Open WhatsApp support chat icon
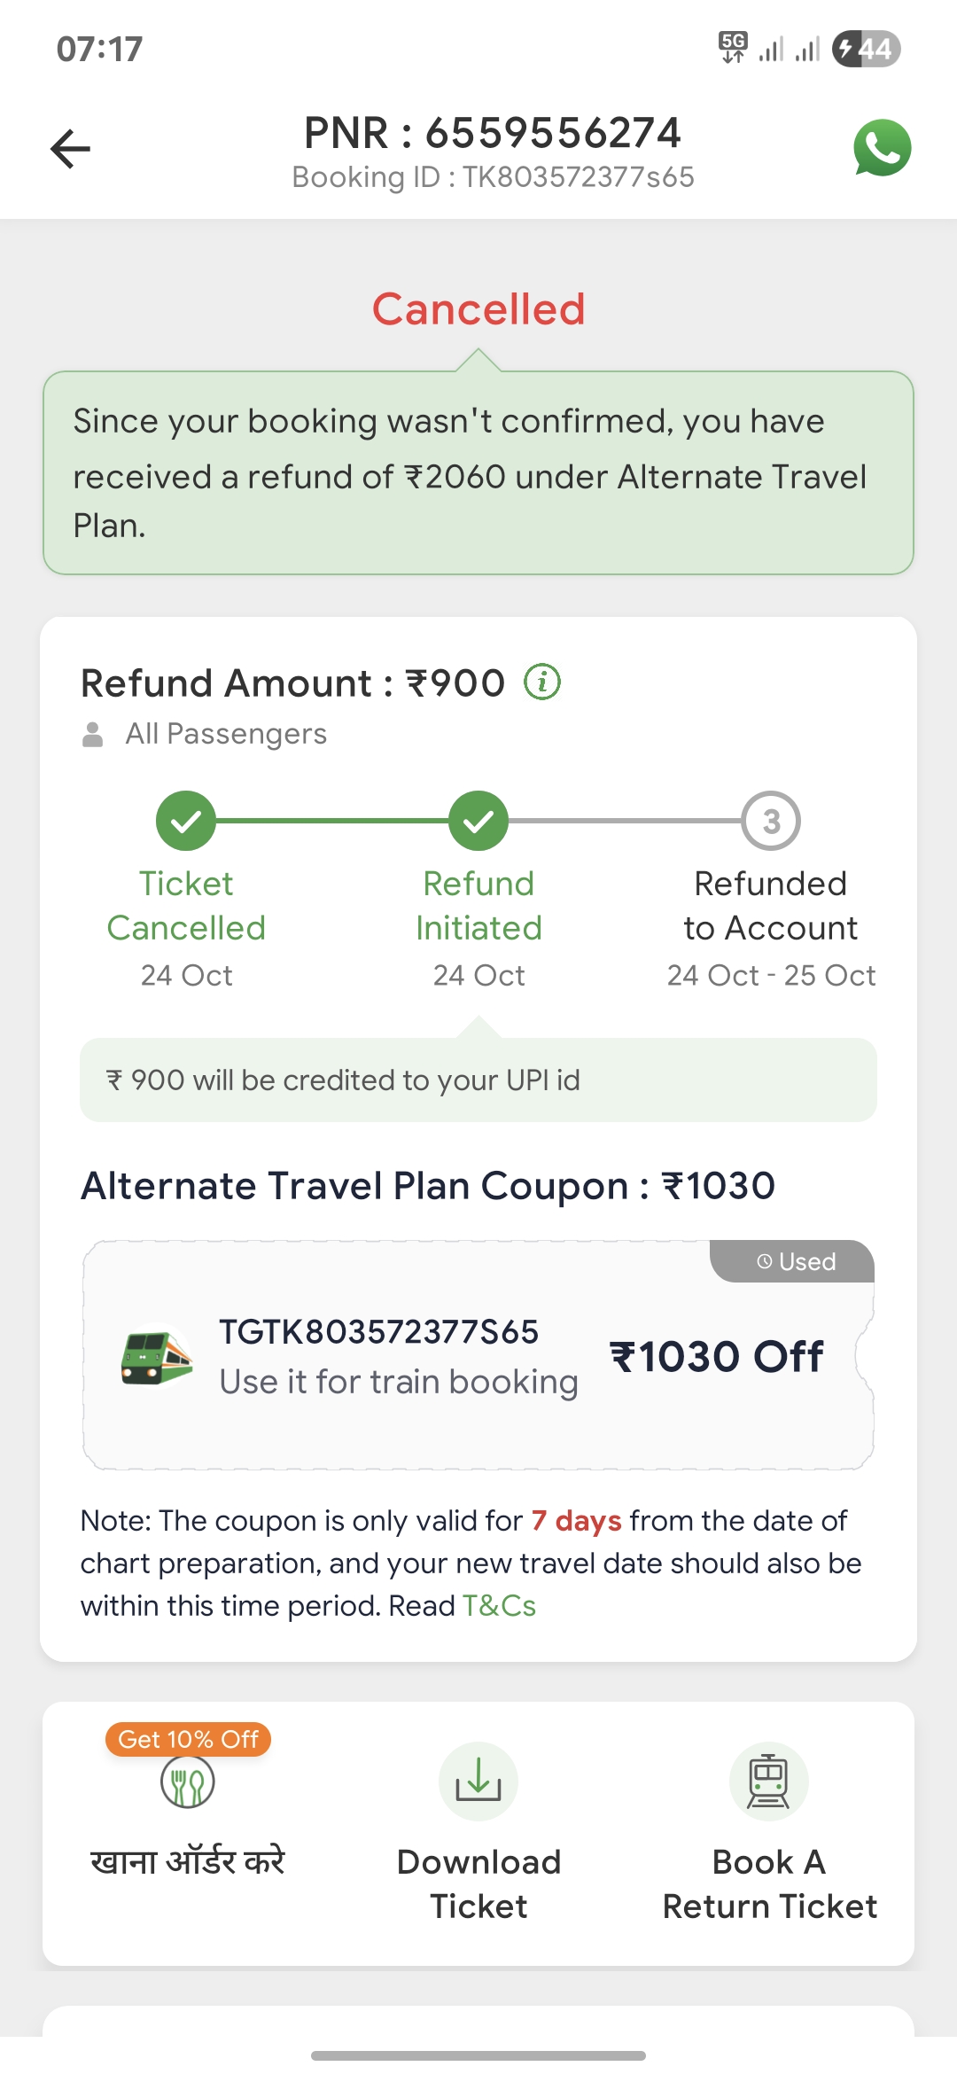Screen dimensions: 957x2074 [882, 148]
